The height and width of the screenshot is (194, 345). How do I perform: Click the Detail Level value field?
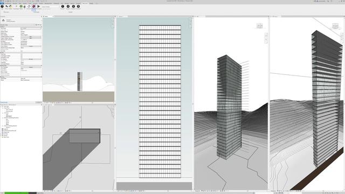31,33
